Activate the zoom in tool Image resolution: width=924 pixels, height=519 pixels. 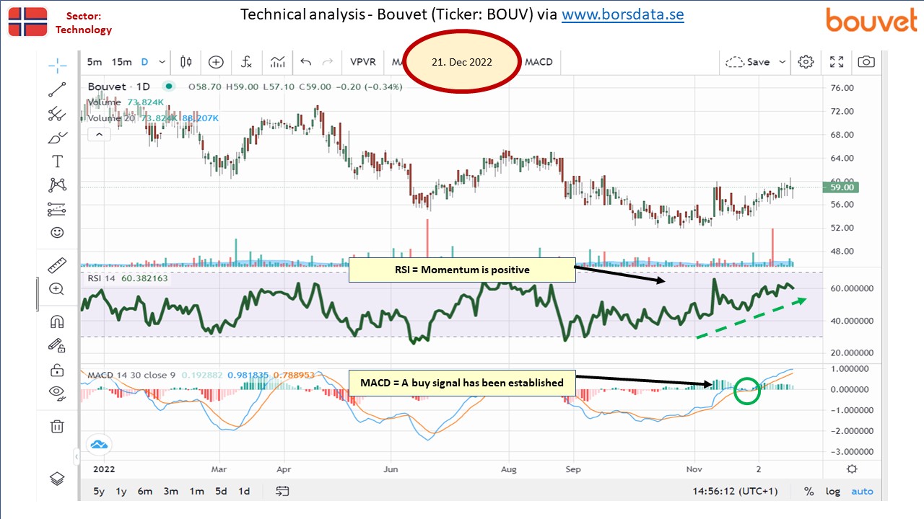point(57,289)
